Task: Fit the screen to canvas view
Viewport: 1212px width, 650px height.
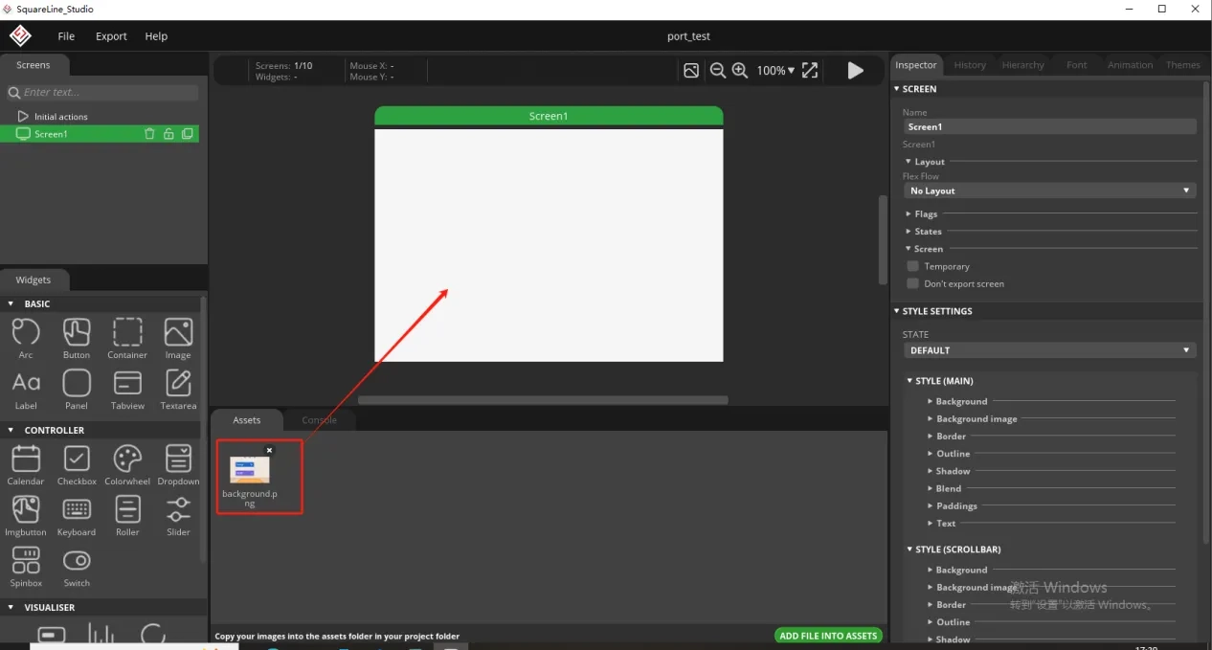Action: (x=810, y=70)
